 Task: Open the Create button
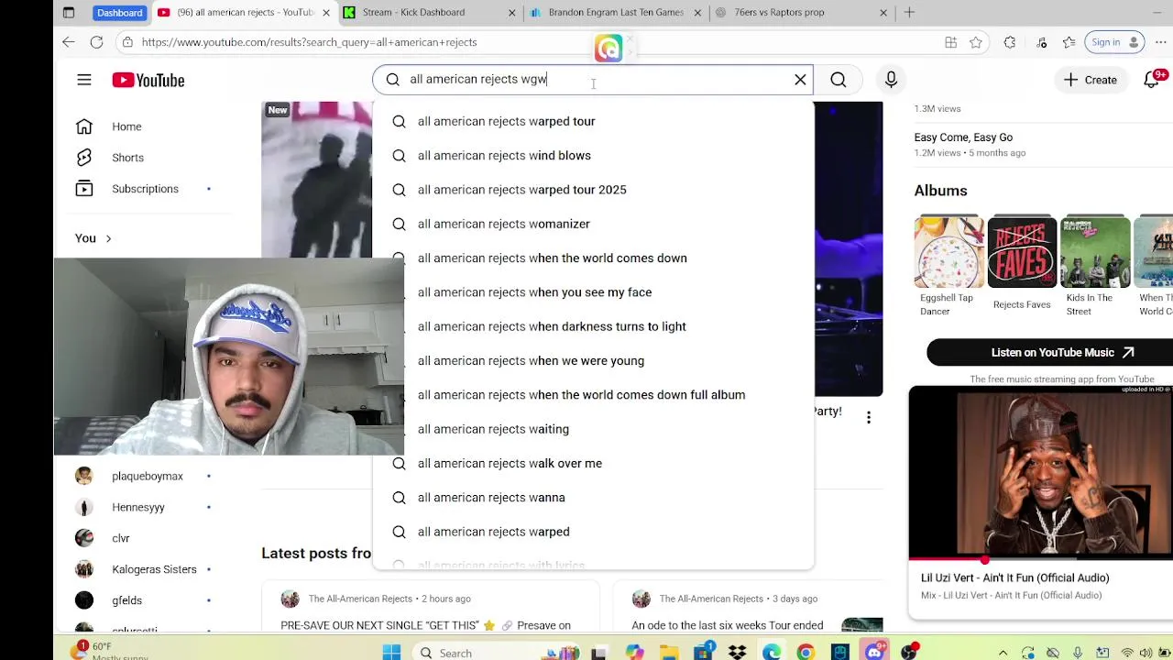click(1091, 80)
